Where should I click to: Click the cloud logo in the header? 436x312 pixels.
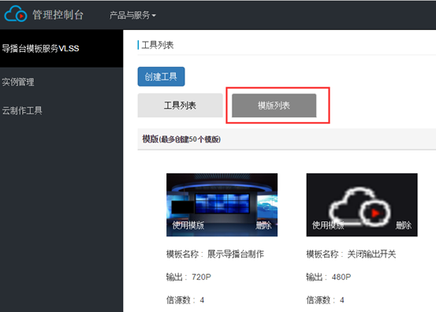(16, 14)
